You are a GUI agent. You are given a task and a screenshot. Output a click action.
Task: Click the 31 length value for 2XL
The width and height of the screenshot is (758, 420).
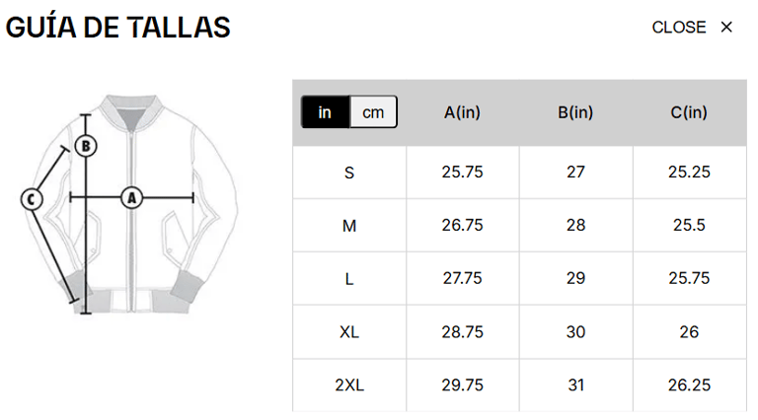click(575, 385)
